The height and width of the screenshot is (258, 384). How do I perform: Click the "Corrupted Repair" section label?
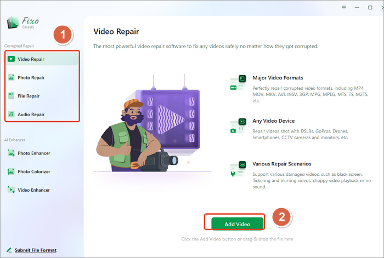[19, 46]
